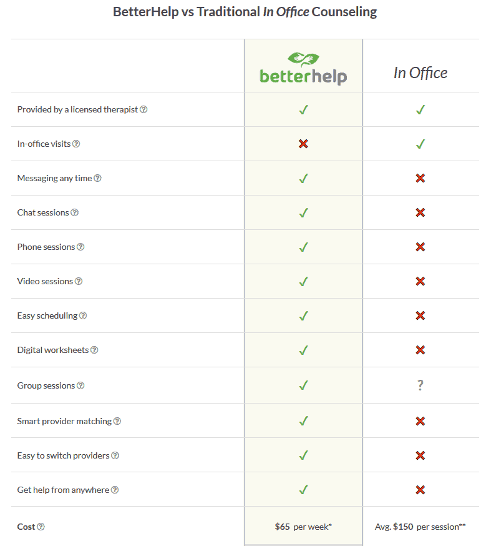
Task: Open tooltip icon for Messaging any time
Action: tap(97, 178)
